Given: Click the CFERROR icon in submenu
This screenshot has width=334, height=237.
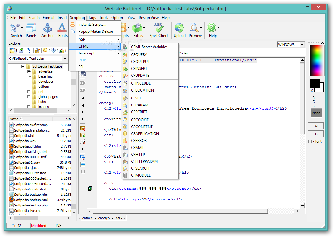Looking at the screenshot, I should pos(125,141).
